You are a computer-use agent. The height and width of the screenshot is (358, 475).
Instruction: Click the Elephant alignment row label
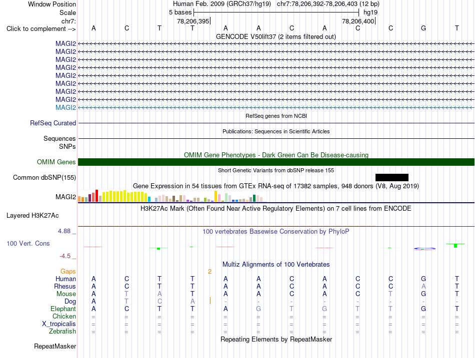63,309
